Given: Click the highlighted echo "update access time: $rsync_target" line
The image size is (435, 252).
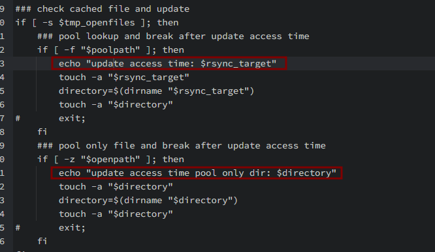Looking at the screenshot, I should point(169,63).
